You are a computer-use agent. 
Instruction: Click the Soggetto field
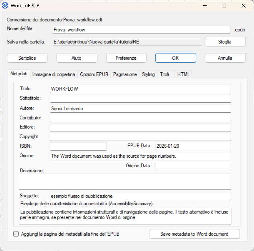pyautogui.click(x=140, y=196)
